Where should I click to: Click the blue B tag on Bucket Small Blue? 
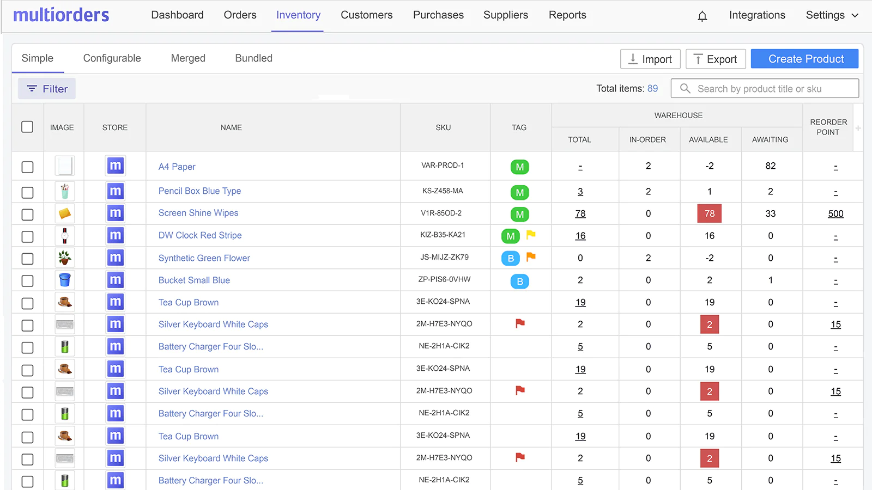tap(519, 281)
